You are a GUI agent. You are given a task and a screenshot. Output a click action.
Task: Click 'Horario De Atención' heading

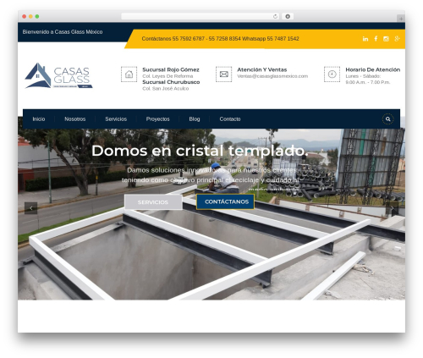coord(372,69)
